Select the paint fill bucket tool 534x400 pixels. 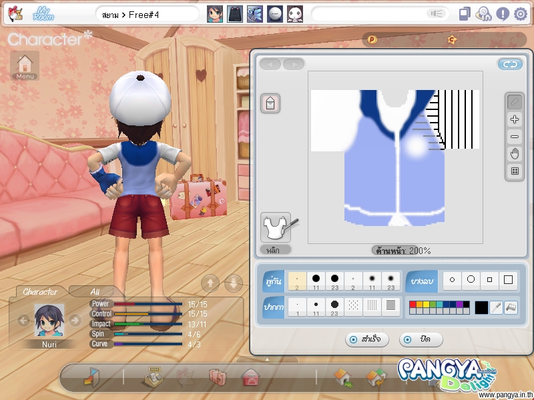coord(511,307)
